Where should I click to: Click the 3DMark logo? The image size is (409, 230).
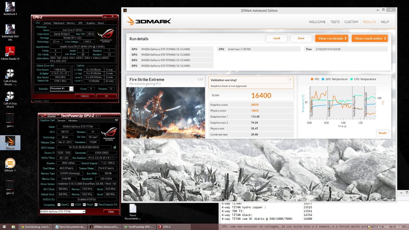(x=149, y=21)
